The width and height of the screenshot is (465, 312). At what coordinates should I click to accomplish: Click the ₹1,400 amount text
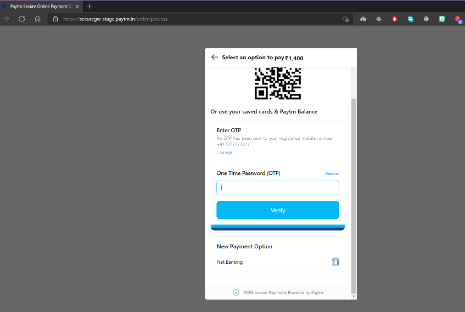pos(294,58)
